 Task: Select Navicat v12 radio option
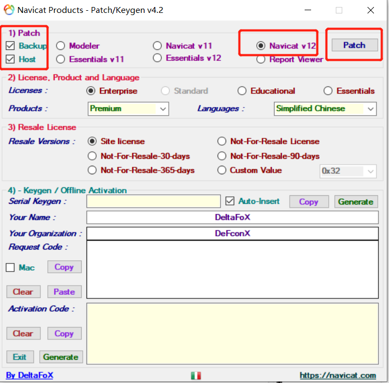(x=261, y=46)
